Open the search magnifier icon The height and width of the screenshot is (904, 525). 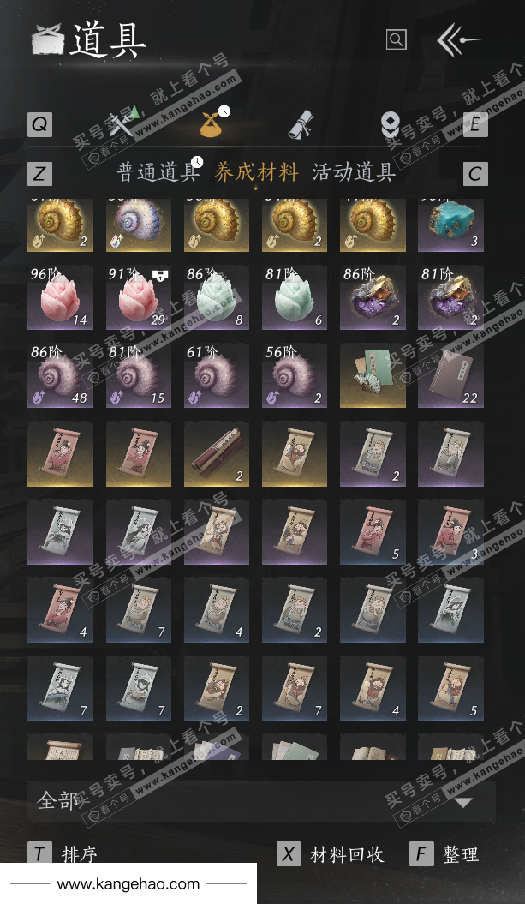tap(396, 39)
